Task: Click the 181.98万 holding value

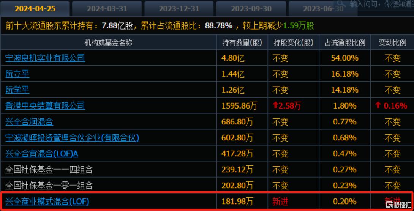Action: click(x=237, y=202)
